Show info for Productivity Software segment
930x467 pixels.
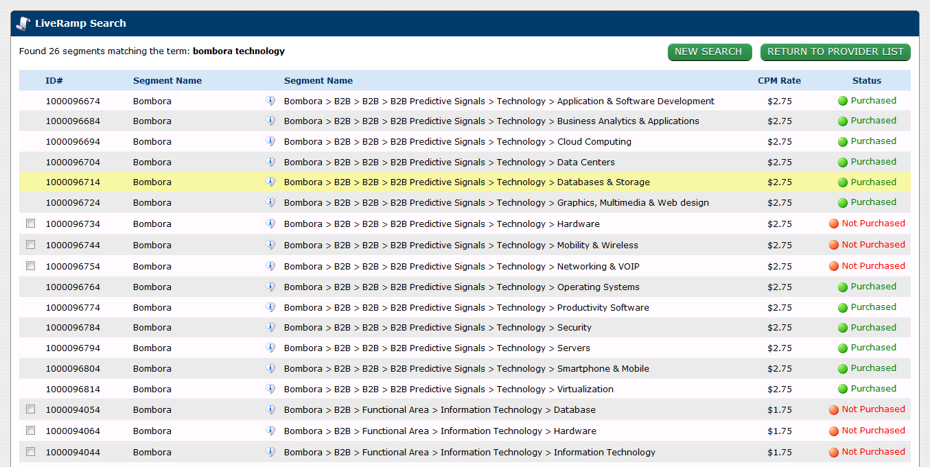pos(270,307)
